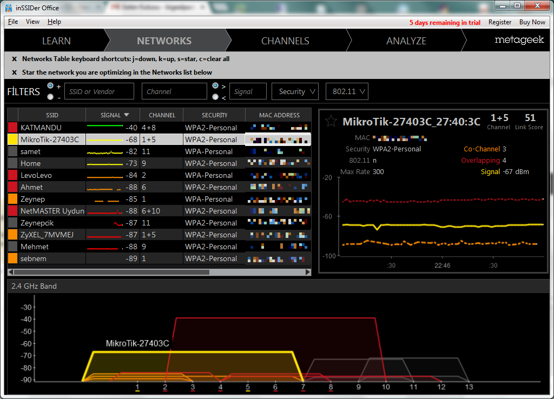
Task: Switch to the NETWORKS tab
Action: pos(164,41)
